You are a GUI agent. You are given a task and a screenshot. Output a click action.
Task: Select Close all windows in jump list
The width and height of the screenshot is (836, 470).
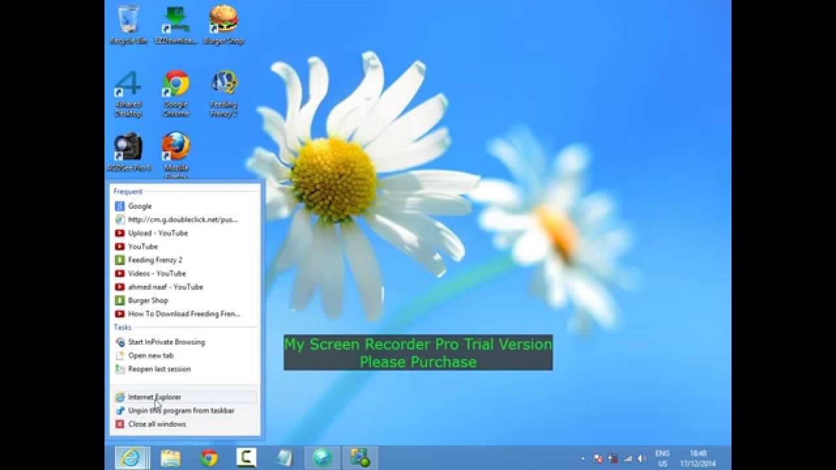pos(185,424)
